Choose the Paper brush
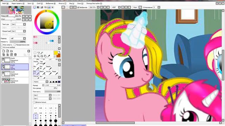The image size is (225, 126). [x=55, y=72]
